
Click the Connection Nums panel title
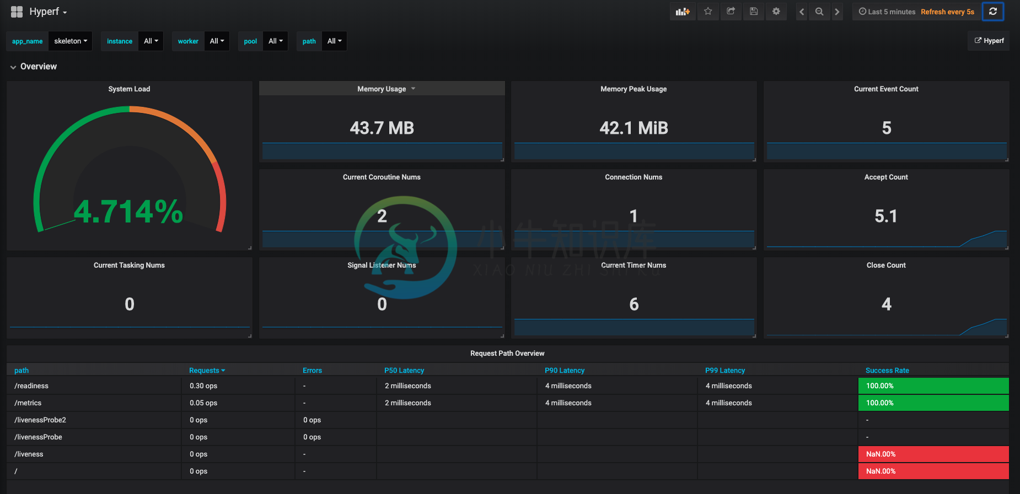634,177
